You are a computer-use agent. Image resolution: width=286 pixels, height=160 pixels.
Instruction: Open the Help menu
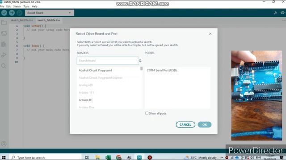coord(35,6)
